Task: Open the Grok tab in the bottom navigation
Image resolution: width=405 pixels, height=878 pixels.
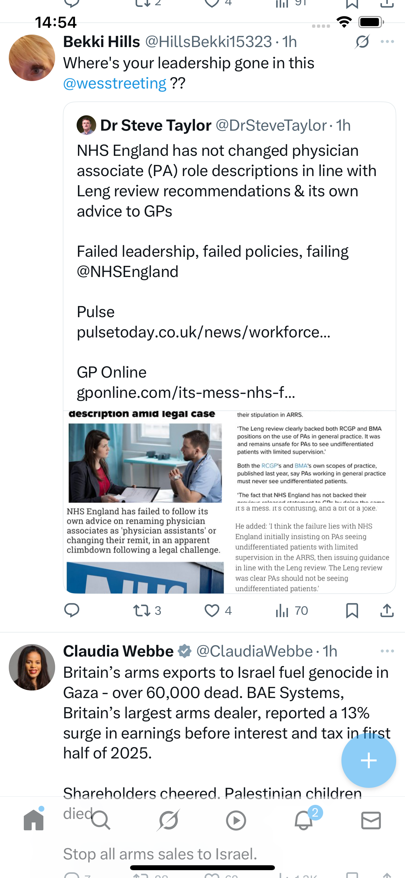Action: [169, 820]
